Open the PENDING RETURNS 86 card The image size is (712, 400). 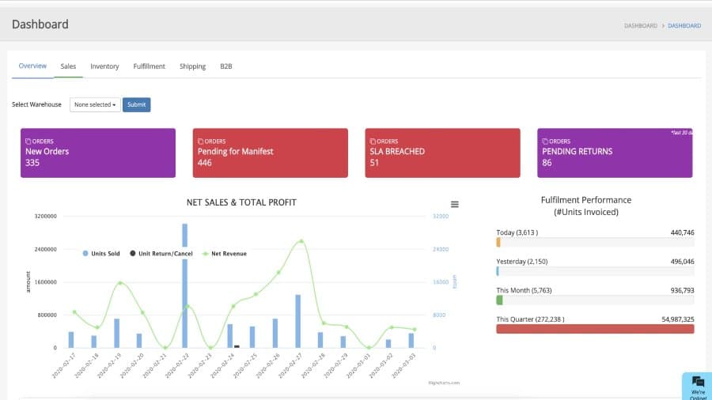point(615,153)
